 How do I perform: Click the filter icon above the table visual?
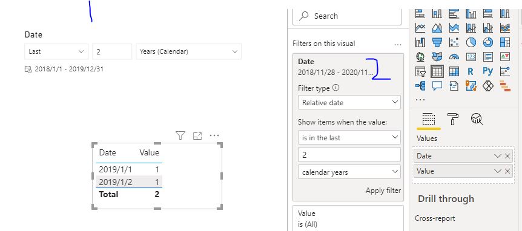tap(180, 135)
